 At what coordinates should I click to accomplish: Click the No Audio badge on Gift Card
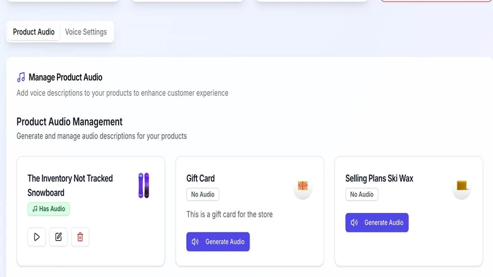[x=203, y=195]
